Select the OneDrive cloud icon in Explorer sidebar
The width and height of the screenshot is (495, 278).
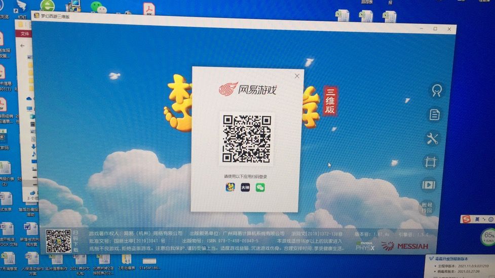29,99
